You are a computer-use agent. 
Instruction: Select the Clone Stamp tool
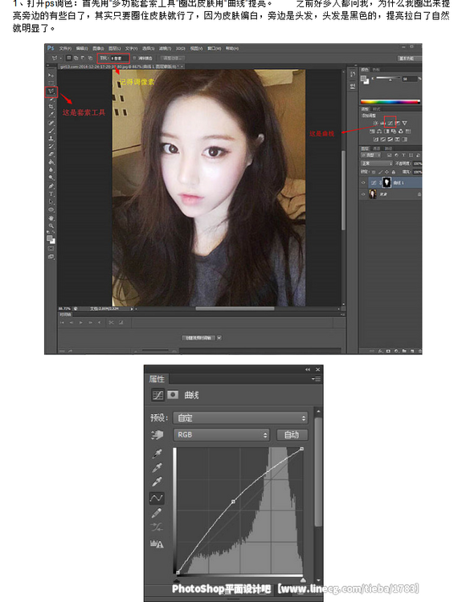pyautogui.click(x=51, y=138)
